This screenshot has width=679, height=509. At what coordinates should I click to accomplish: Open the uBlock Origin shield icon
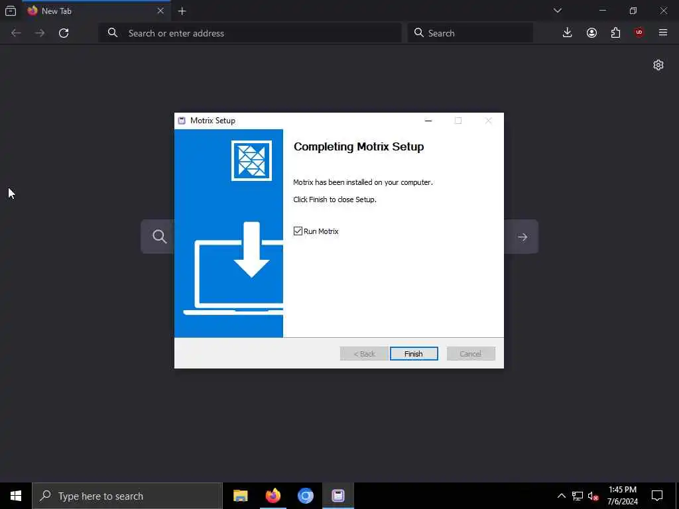tap(639, 33)
